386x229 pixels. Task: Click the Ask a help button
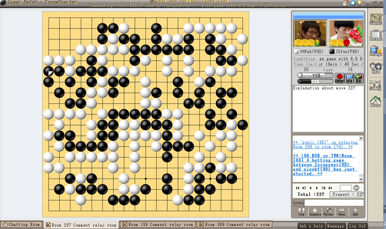[311, 226]
